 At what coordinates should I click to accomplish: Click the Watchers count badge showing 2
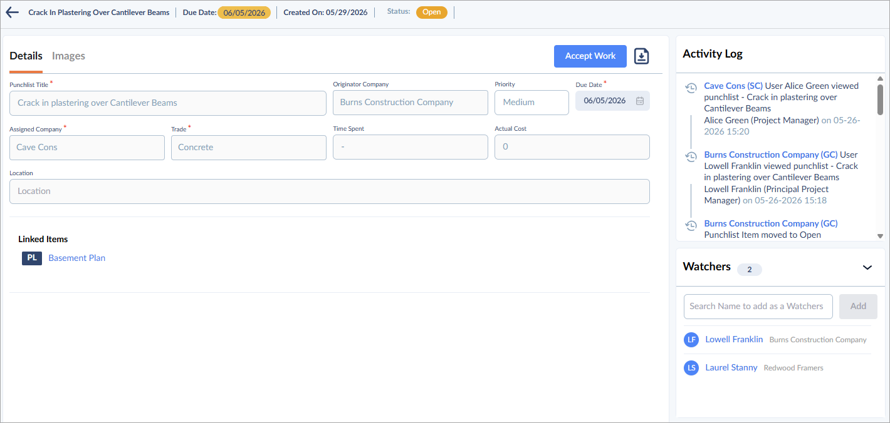[x=749, y=270]
